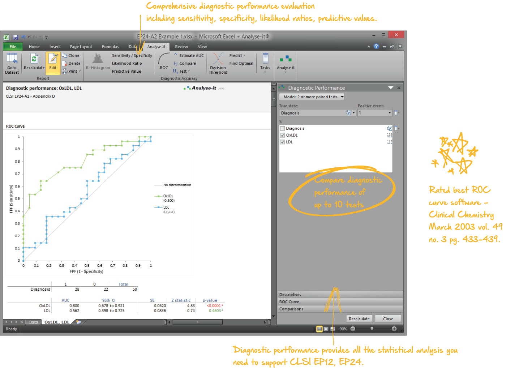Save the workbook with the floppy disk icon
Image resolution: width=506 pixels, height=368 pixels.
[x=16, y=37]
